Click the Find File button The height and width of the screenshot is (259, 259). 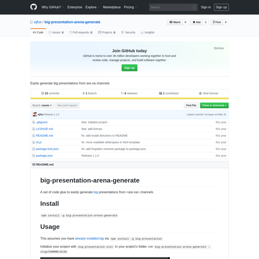[191, 105]
